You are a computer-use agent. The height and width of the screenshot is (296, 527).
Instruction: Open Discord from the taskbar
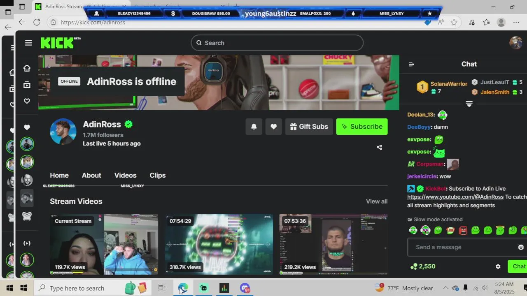(x=245, y=288)
